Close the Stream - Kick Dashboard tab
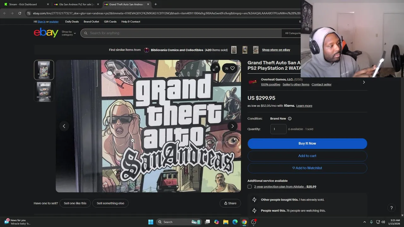Viewport: 404px width, 227px height. coord(48,4)
